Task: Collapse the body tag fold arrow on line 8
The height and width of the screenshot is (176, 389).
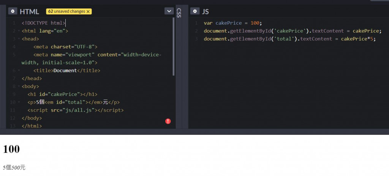Action: (x=19, y=86)
